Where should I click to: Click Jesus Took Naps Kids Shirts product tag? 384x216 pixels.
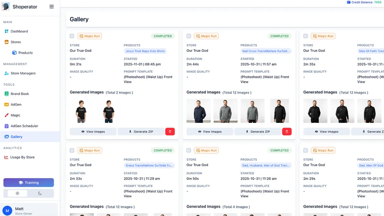pyautogui.click(x=145, y=51)
